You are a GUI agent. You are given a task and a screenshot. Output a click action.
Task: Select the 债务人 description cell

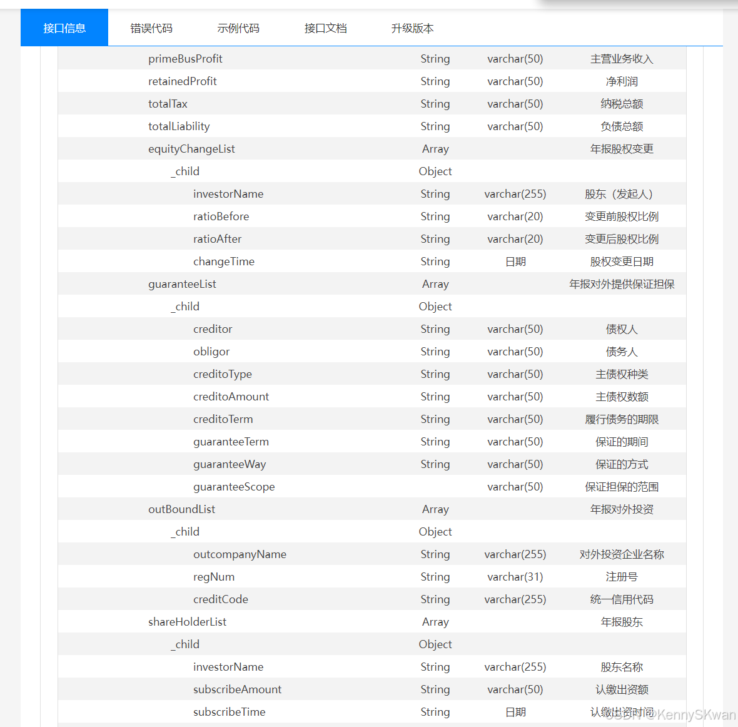tap(621, 352)
